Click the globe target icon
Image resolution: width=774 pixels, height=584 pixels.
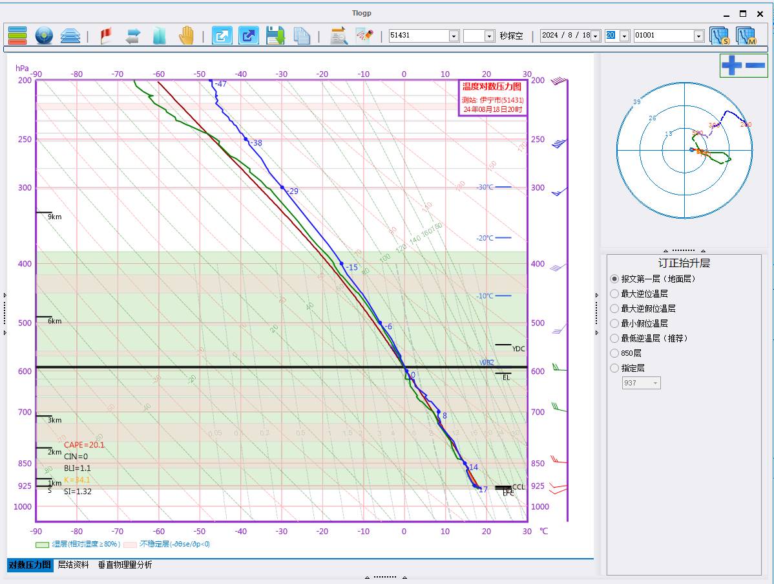click(44, 36)
